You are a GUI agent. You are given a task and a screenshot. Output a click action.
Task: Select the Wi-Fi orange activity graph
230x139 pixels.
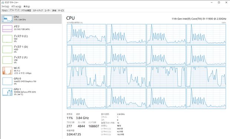coord(7,70)
